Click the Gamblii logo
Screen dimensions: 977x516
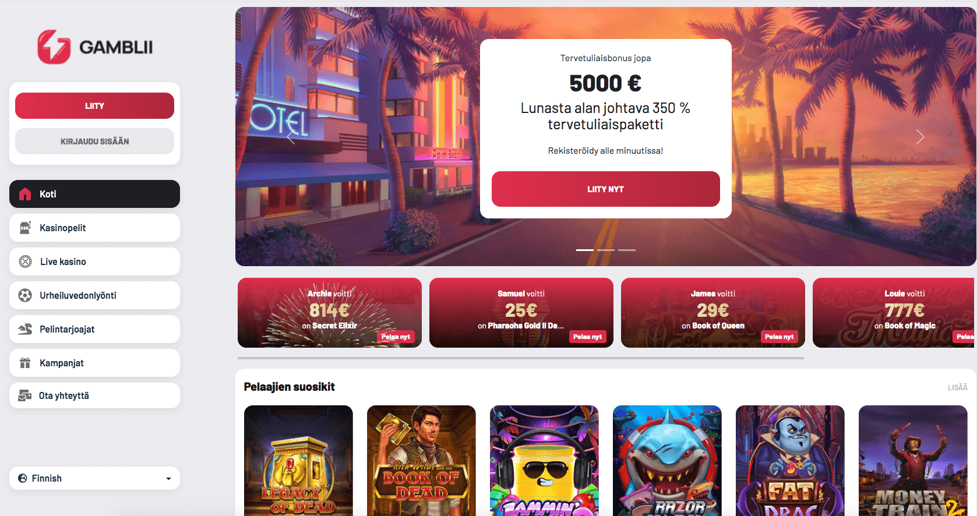pos(95,47)
